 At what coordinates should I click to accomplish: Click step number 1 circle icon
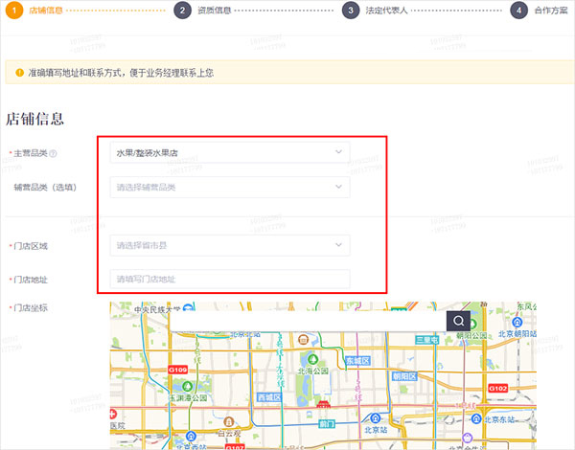point(15,11)
